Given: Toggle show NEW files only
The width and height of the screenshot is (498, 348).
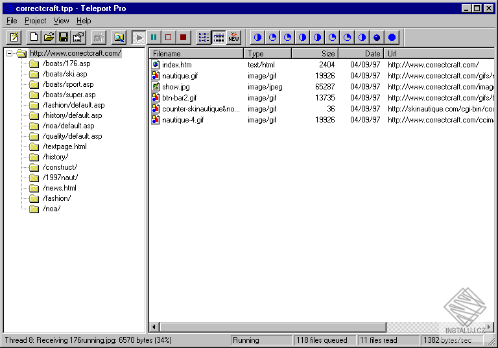Looking at the screenshot, I should coord(233,38).
